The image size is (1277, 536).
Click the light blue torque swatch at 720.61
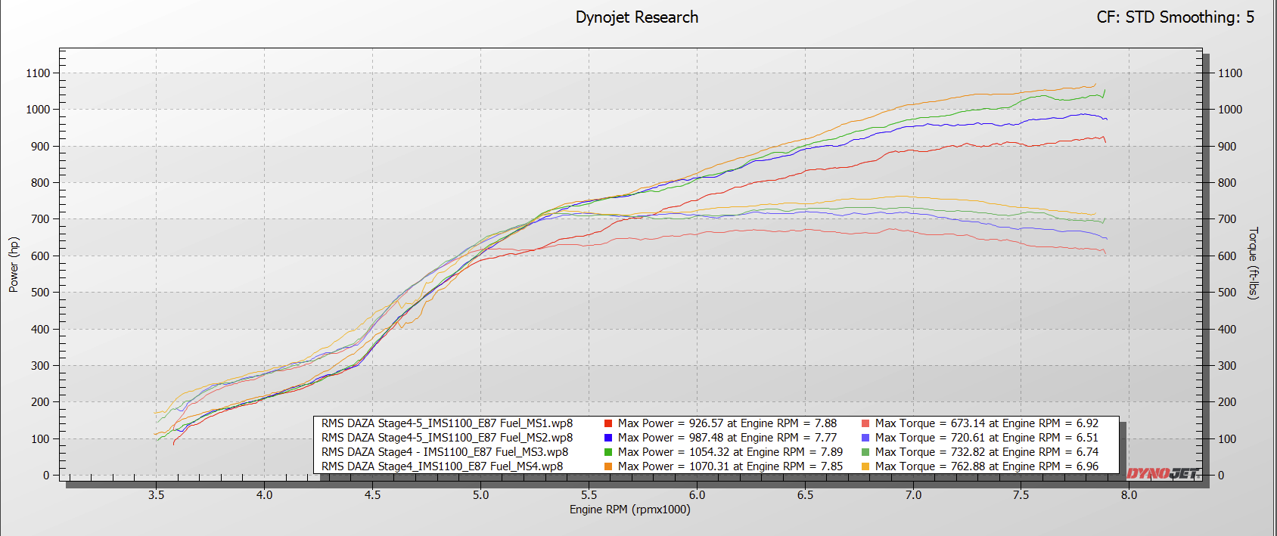coord(865,438)
